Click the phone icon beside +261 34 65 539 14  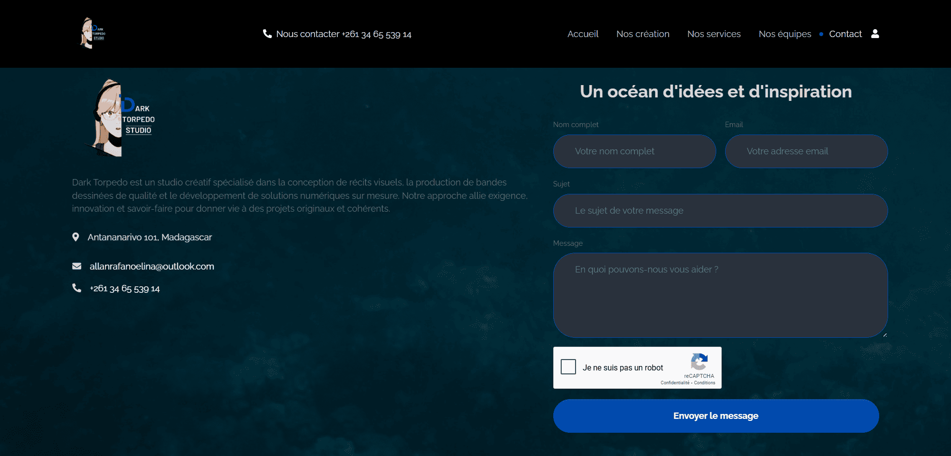click(77, 288)
